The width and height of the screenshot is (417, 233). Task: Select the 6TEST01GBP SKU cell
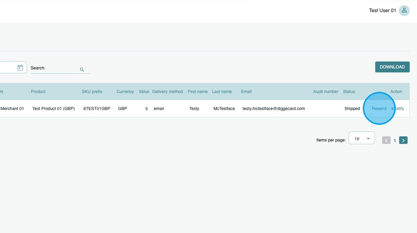point(97,108)
